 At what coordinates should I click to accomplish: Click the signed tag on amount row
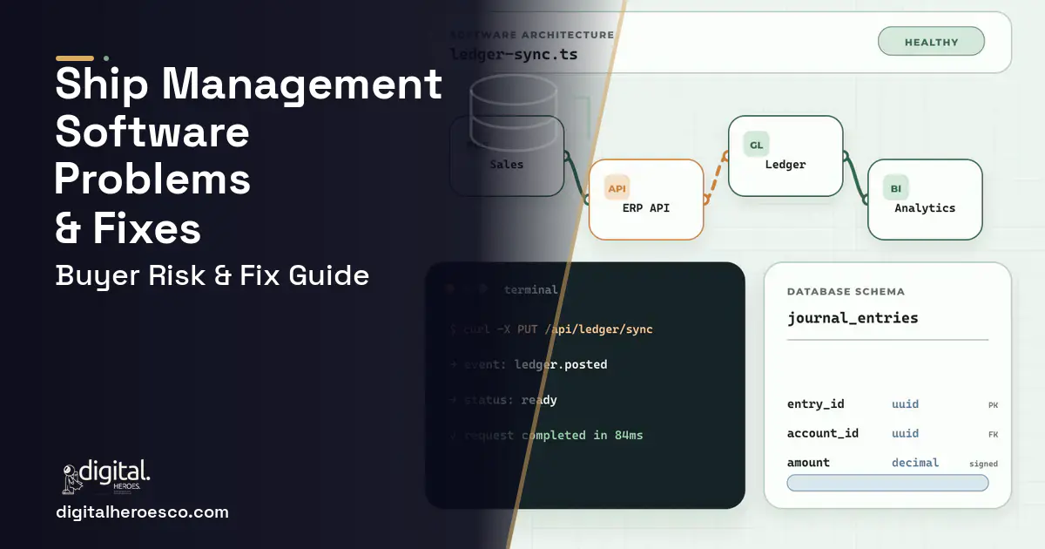pos(983,464)
